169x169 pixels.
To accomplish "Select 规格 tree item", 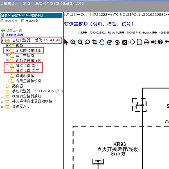I will [x=19, y=45].
